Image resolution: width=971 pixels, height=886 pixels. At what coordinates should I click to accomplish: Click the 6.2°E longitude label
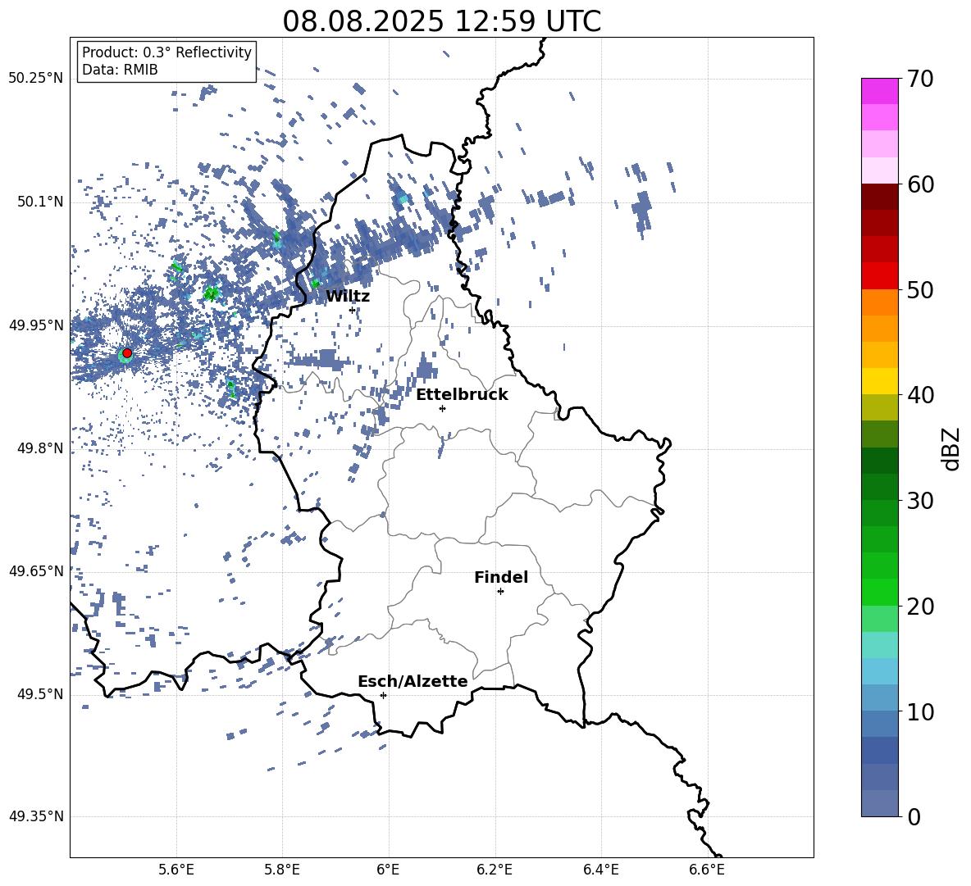coord(495,870)
